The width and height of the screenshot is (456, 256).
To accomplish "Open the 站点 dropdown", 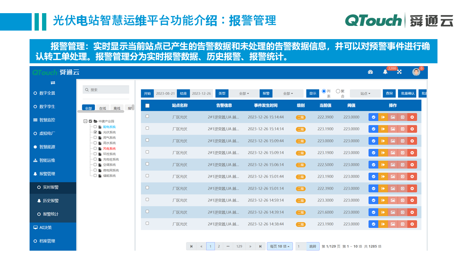I will point(366,93).
